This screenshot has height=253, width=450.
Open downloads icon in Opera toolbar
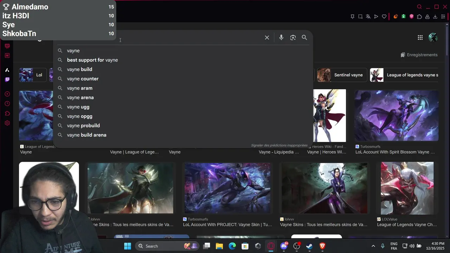pyautogui.click(x=435, y=17)
